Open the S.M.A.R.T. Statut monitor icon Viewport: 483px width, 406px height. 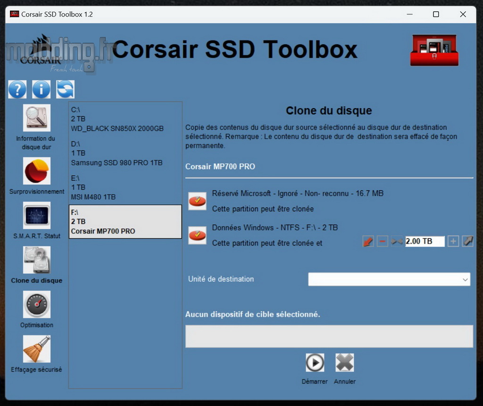coord(37,215)
